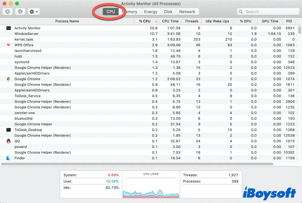This screenshot has width=302, height=203.
Task: Click the vertical scrollbar on the right
Action: tap(299, 30)
